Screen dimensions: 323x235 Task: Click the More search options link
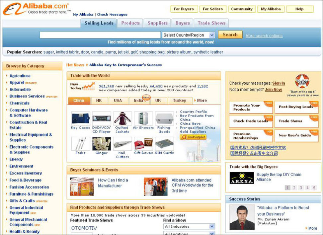tap(264, 36)
